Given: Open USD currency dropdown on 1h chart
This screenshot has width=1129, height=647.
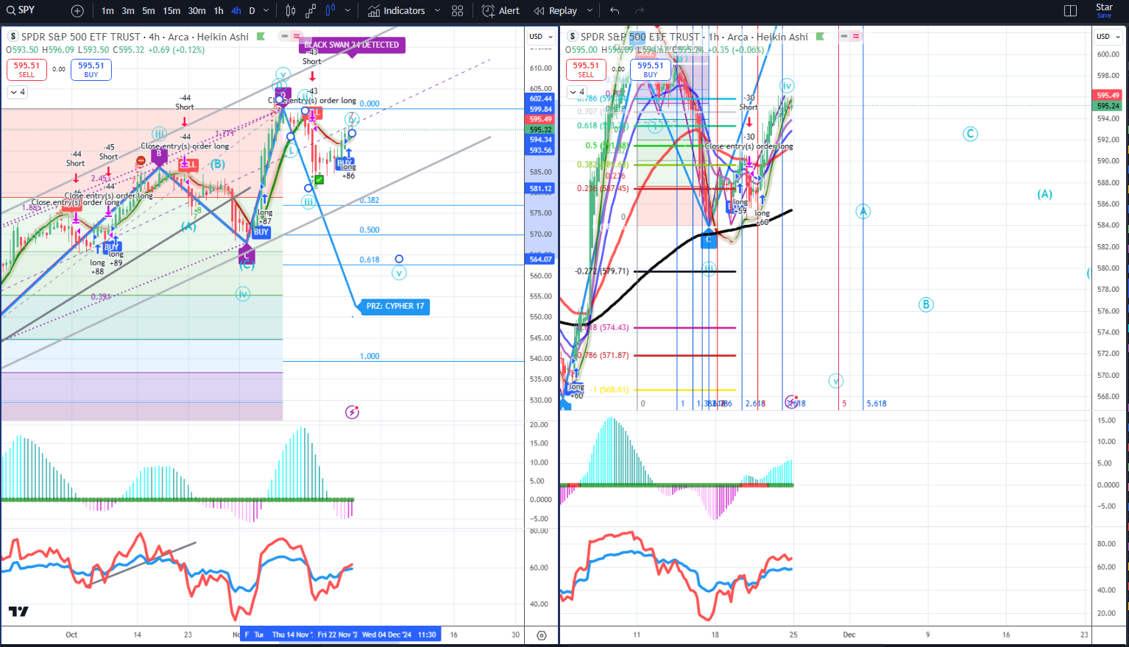Looking at the screenshot, I should [1108, 37].
